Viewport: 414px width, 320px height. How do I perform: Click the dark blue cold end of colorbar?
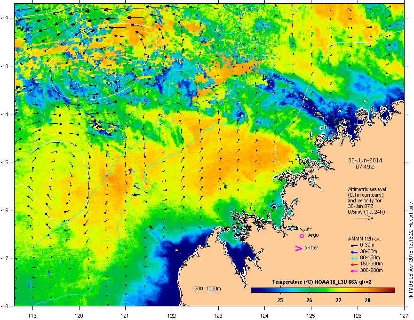click(x=255, y=290)
